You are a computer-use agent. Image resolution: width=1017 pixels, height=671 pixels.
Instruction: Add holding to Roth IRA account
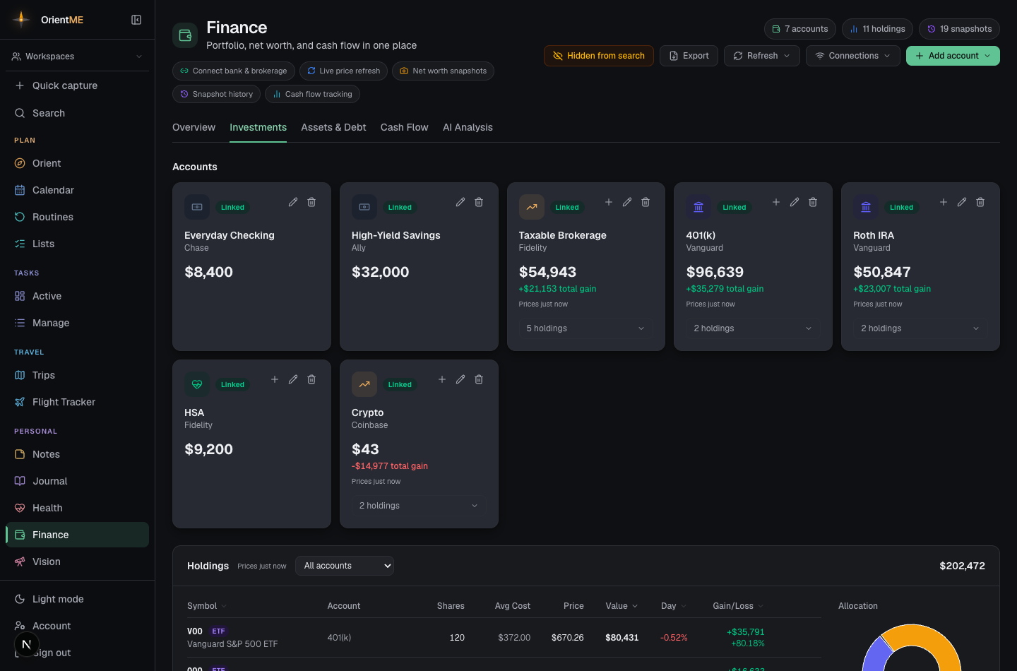(944, 202)
